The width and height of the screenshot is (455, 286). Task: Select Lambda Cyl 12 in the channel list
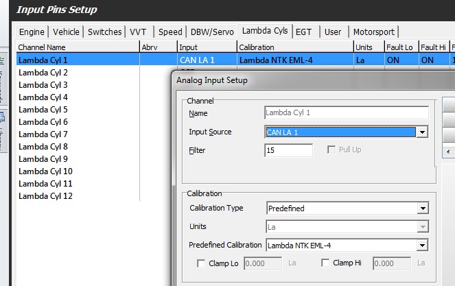coord(45,196)
